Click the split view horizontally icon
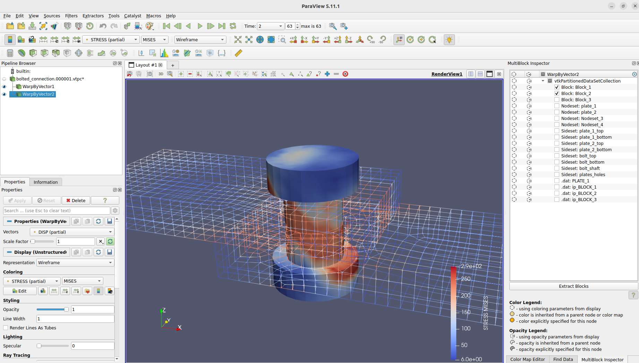 (x=471, y=74)
